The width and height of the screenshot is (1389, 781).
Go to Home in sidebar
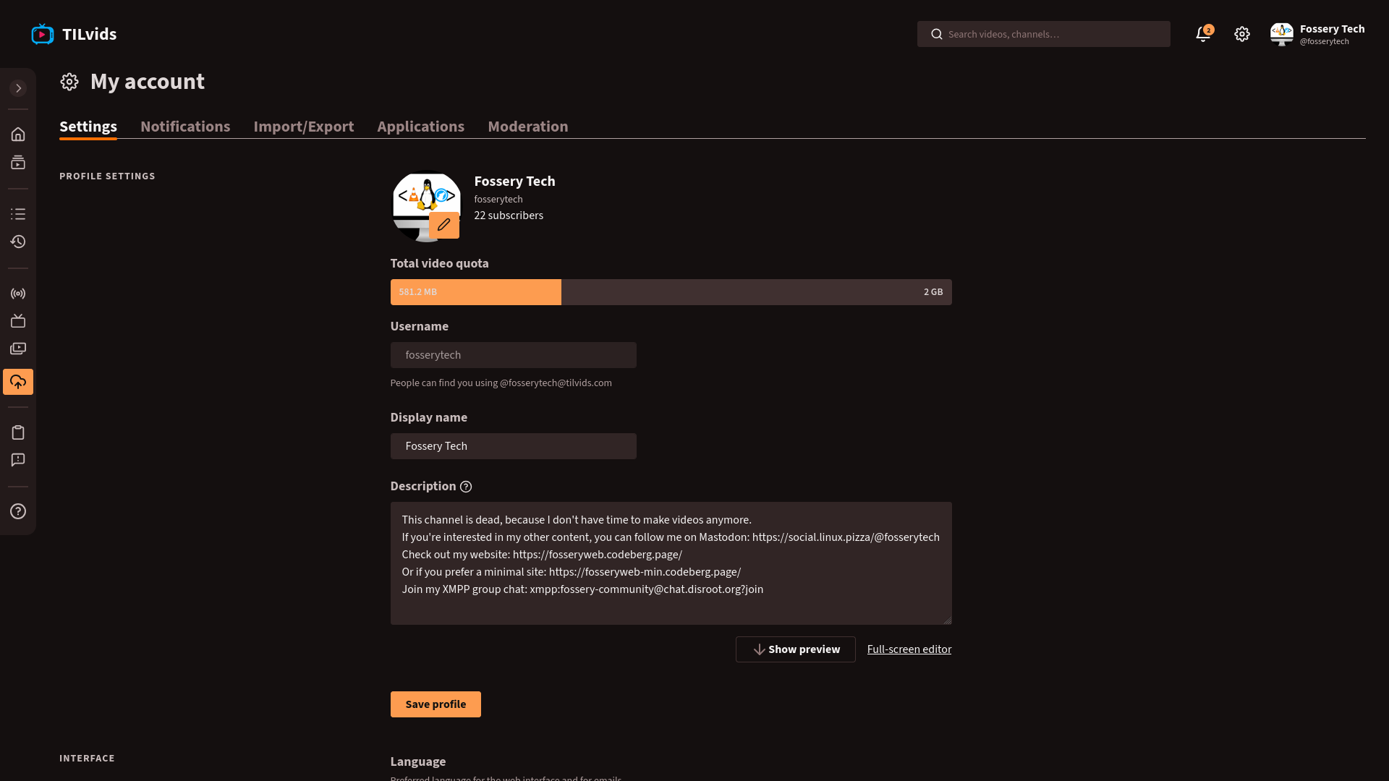point(18,135)
